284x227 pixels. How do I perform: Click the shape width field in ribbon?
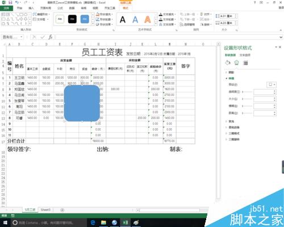pos(227,23)
